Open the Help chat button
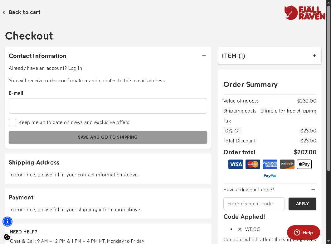This screenshot has width=331, height=244. (x=303, y=232)
